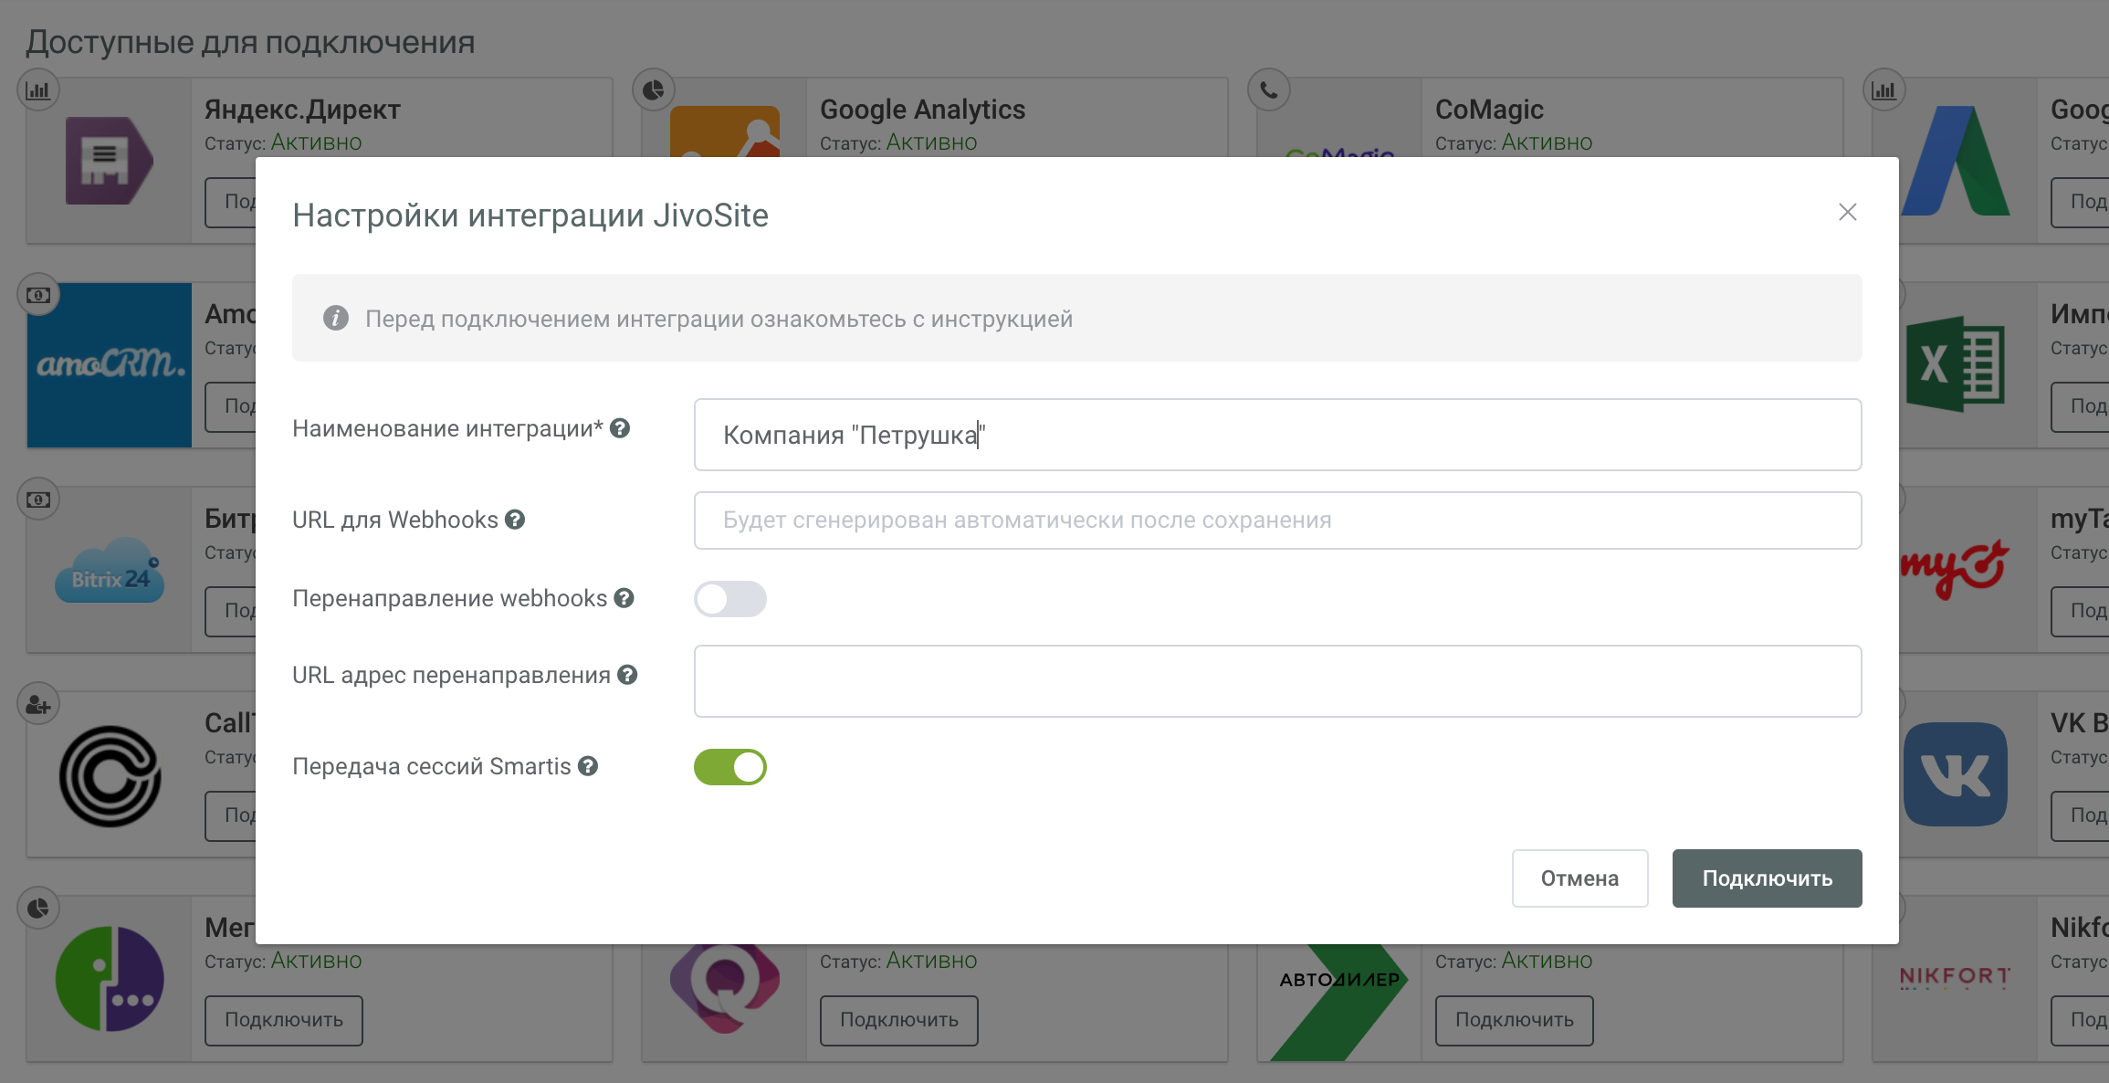Click the Yandex Direct logo icon
Image resolution: width=2109 pixels, height=1083 pixels.
[x=109, y=161]
